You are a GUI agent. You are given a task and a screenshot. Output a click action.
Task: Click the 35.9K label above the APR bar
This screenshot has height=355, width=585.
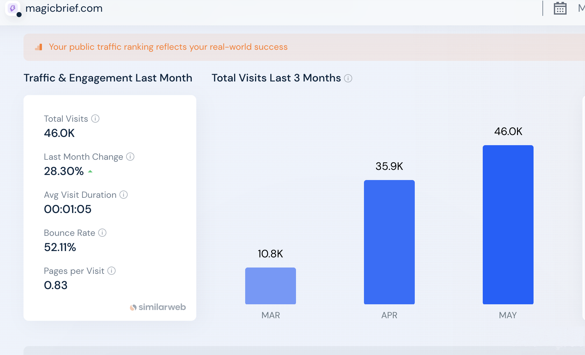[x=389, y=166]
